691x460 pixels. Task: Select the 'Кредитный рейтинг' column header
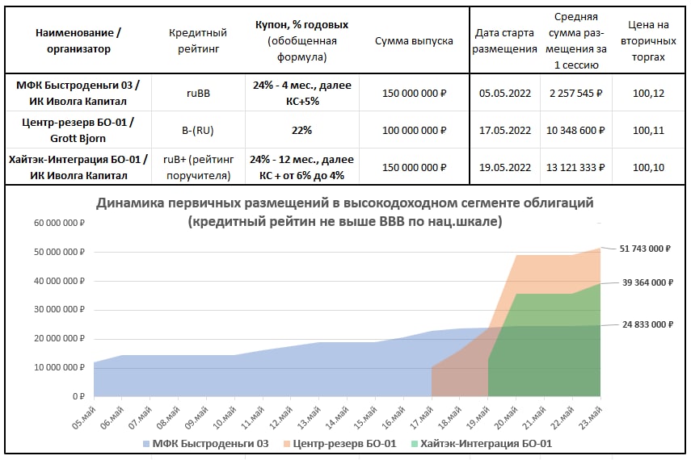coord(198,40)
